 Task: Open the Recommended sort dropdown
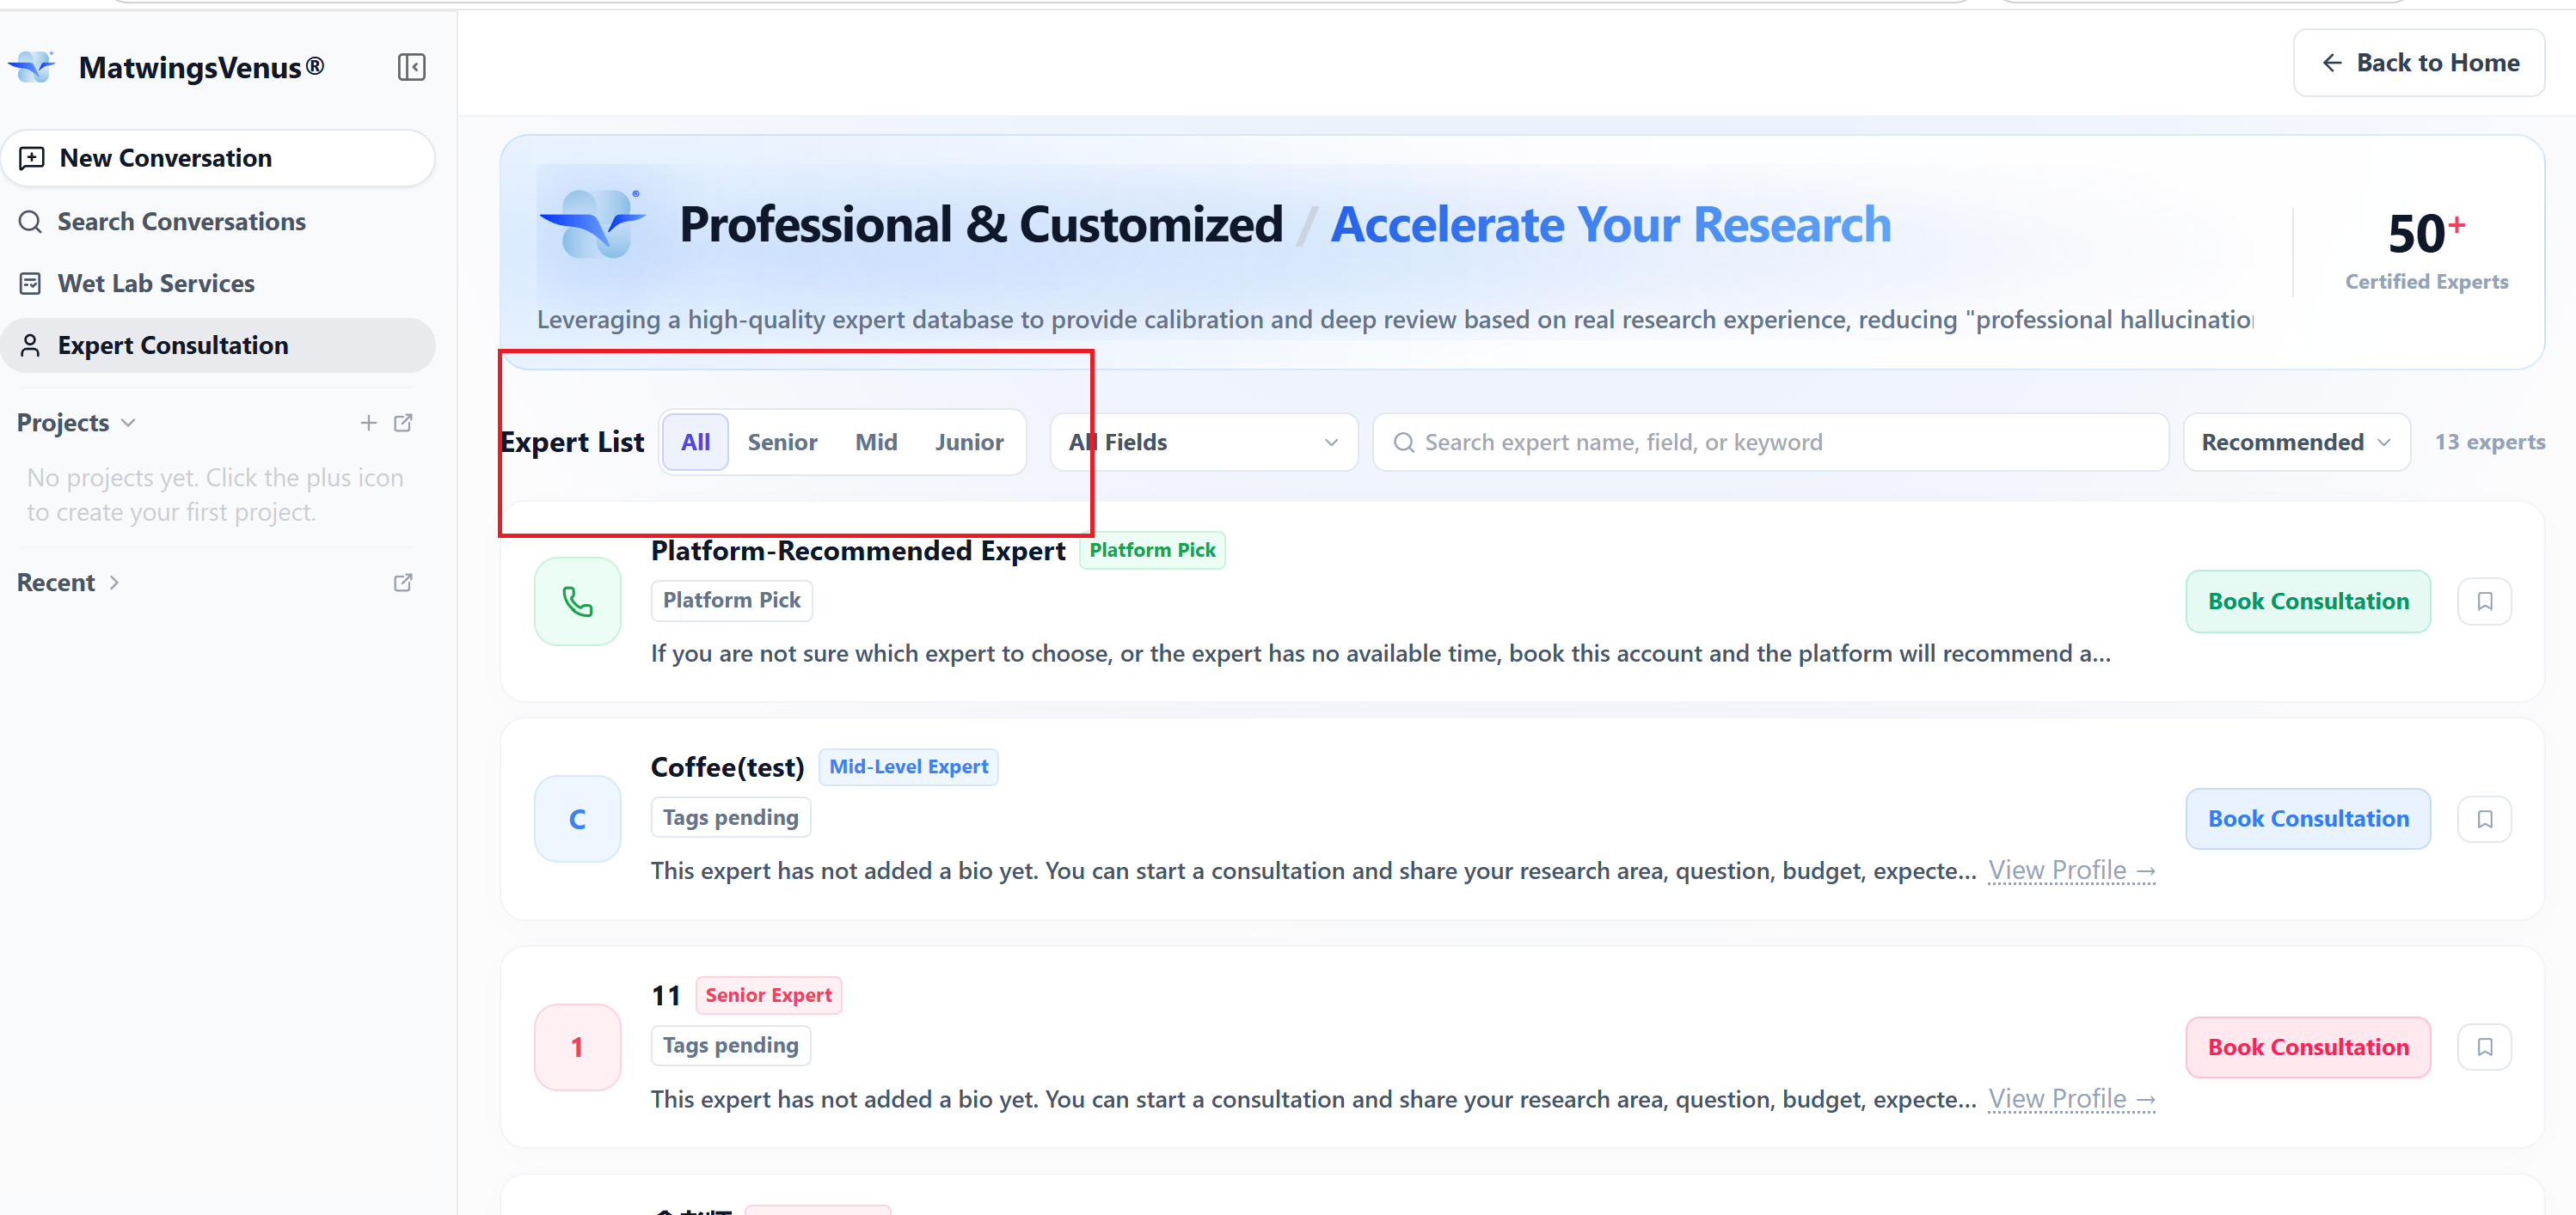click(x=2296, y=442)
